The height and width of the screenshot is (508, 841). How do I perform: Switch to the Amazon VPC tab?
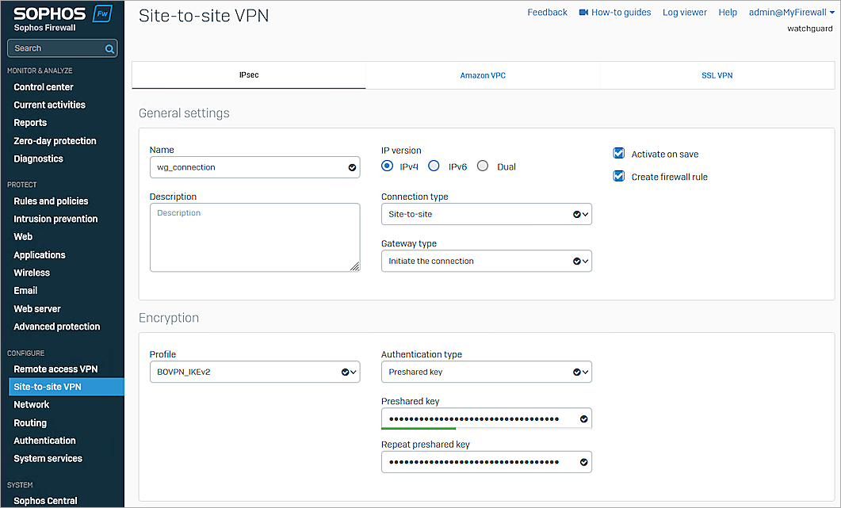tap(483, 76)
